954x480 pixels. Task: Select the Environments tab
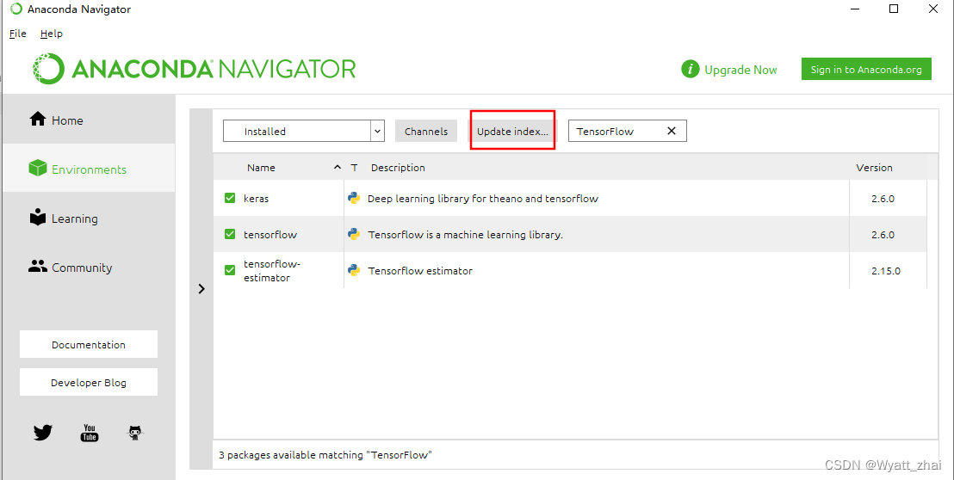point(89,169)
